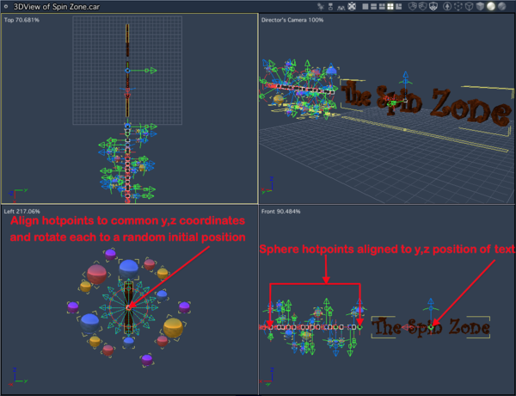This screenshot has width=516, height=396.
Task: Select one large plus small panes layout
Action: point(398,7)
